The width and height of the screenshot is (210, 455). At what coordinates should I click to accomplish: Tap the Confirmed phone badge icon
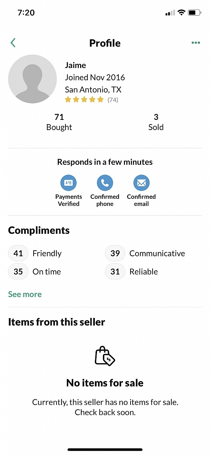[105, 183]
